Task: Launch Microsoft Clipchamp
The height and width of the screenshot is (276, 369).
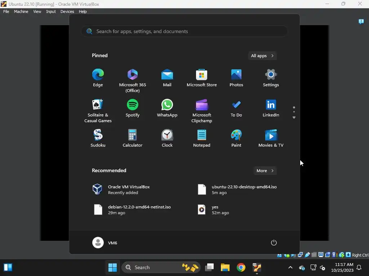Action: [x=202, y=111]
